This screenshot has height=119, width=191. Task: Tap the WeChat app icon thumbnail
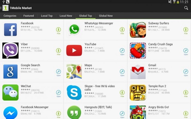click(x=10, y=93)
